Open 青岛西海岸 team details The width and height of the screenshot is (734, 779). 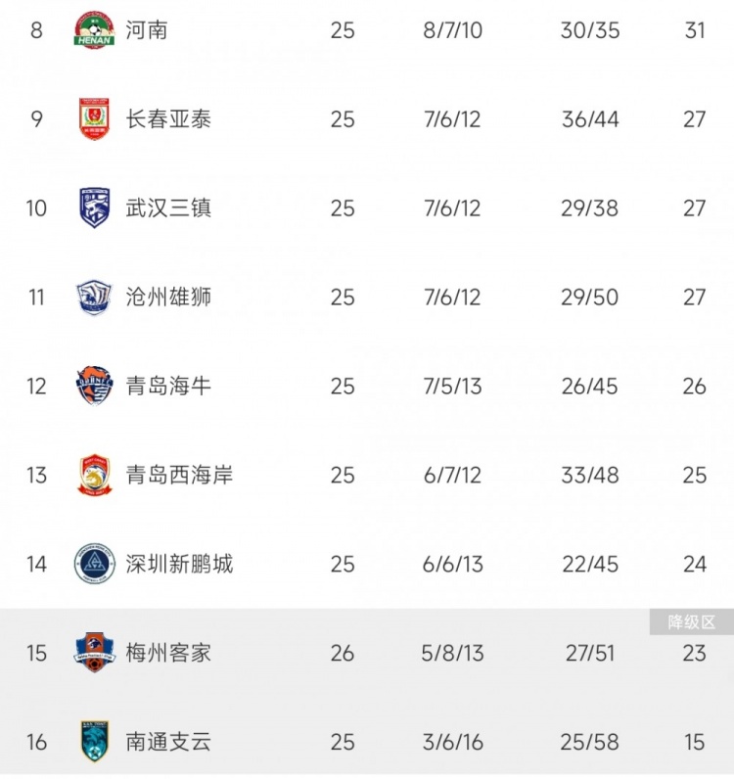click(179, 476)
